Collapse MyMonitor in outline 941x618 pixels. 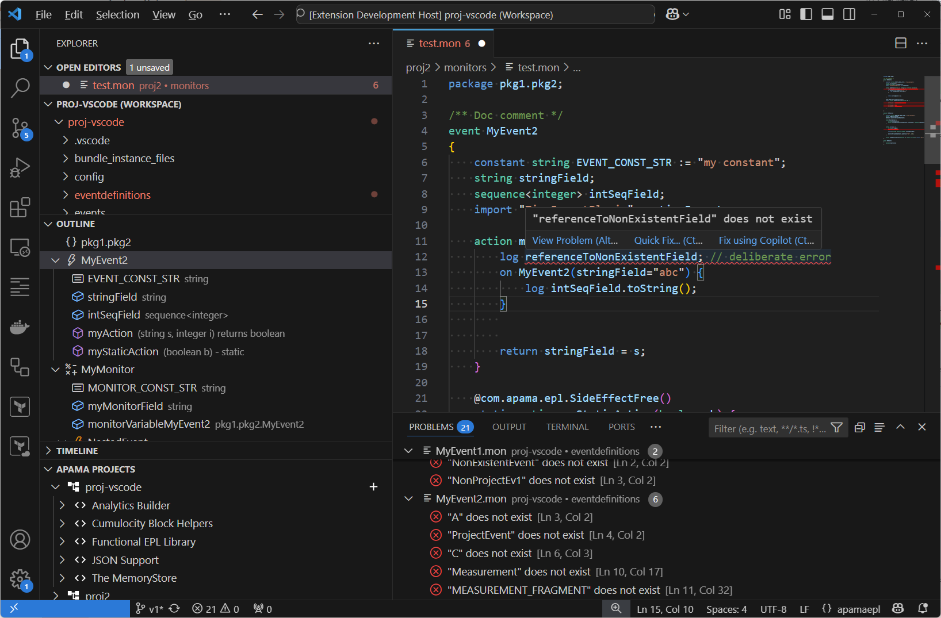coord(56,370)
